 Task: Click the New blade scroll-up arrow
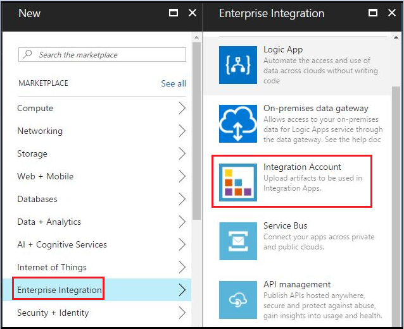[196, 37]
